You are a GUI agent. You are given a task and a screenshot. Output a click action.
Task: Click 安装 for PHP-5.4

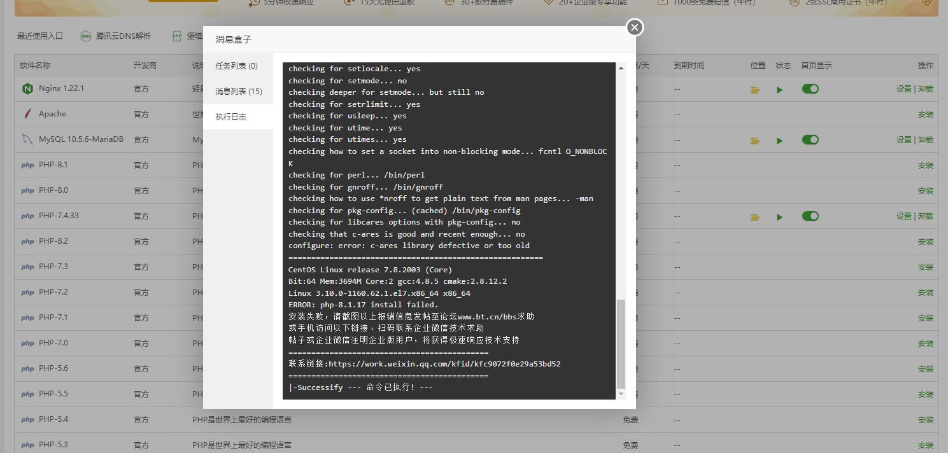click(926, 420)
